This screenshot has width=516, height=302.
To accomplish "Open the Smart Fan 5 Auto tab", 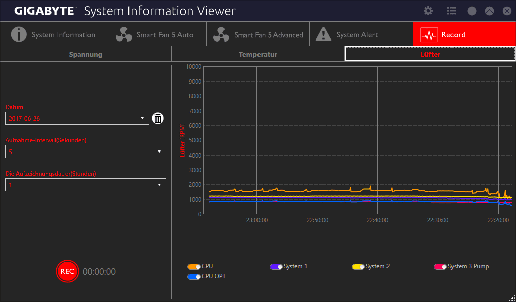I will pyautogui.click(x=155, y=34).
